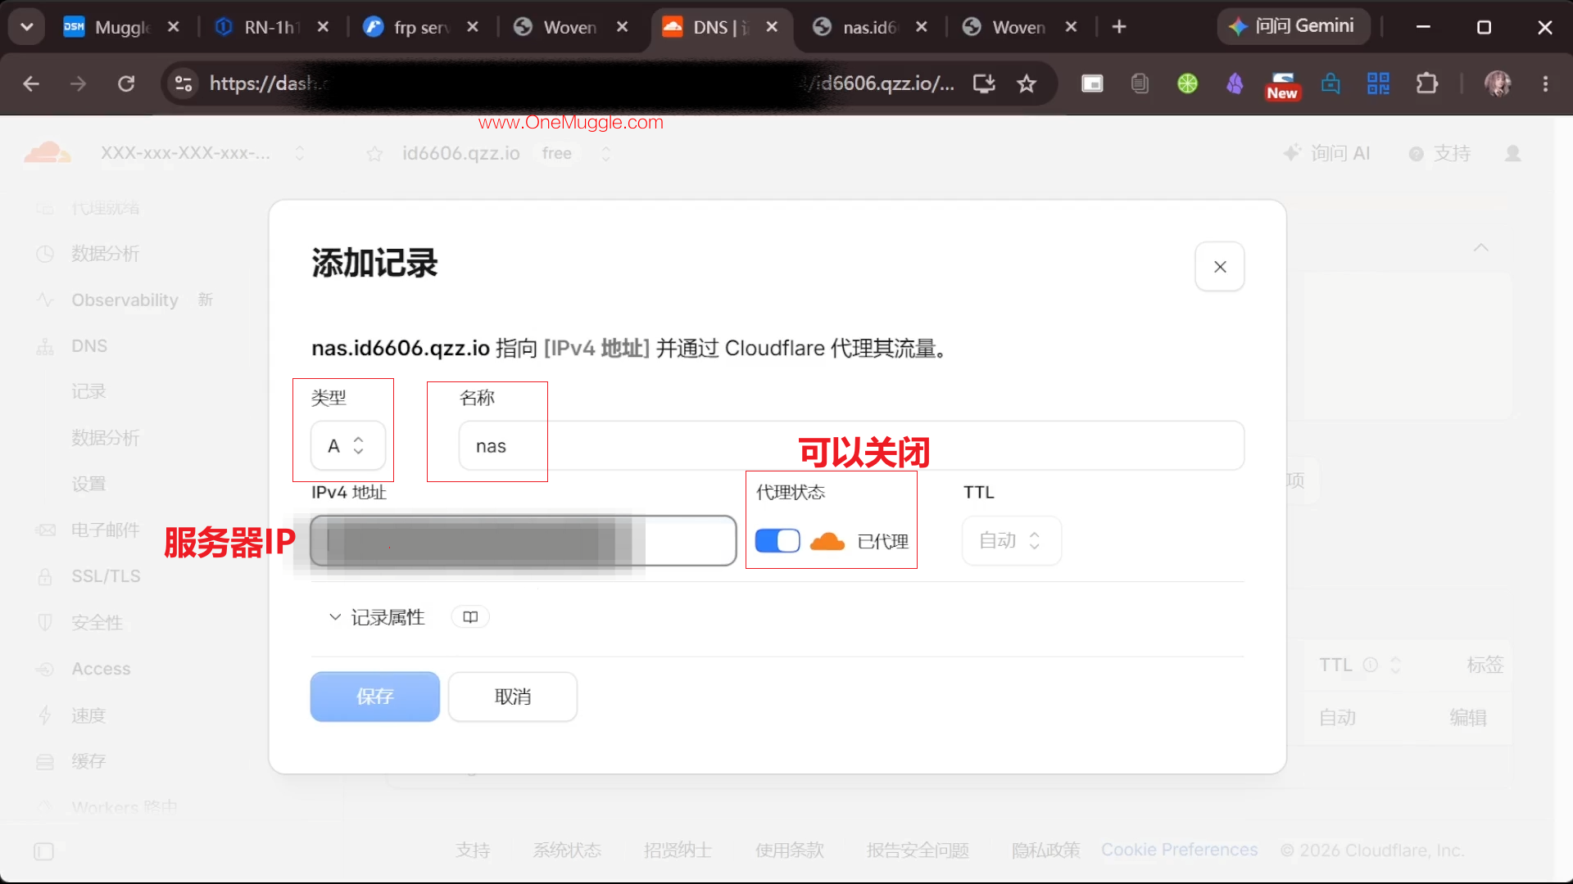Bookmark the page with the star icon

1027,83
